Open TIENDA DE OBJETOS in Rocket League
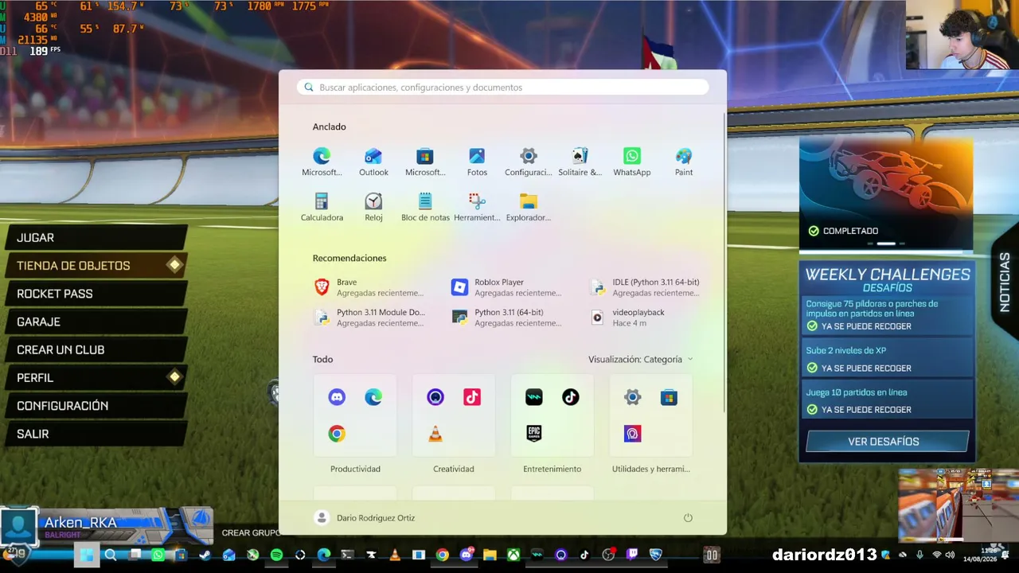This screenshot has width=1019, height=573. [96, 266]
